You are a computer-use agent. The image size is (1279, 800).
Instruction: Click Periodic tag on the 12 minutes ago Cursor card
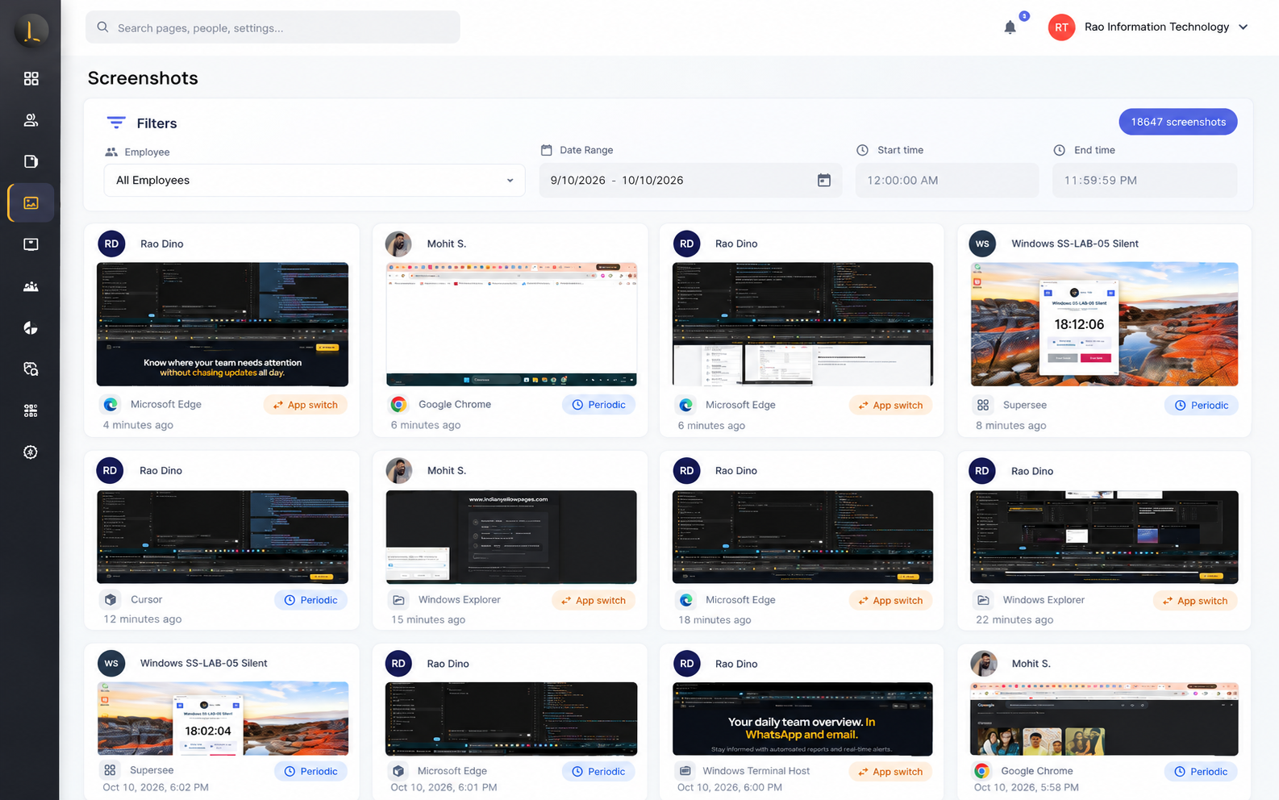click(311, 600)
